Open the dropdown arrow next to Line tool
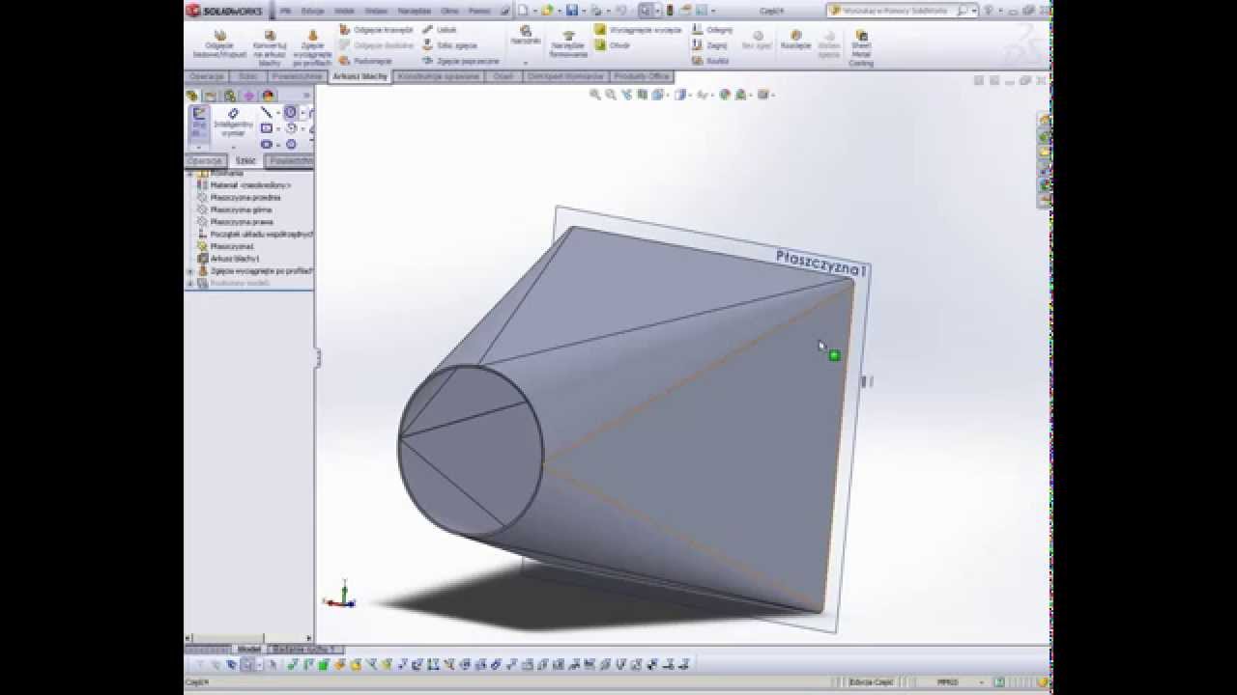This screenshot has width=1237, height=695. tap(278, 113)
